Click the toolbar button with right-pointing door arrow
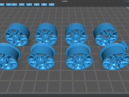 14,5
